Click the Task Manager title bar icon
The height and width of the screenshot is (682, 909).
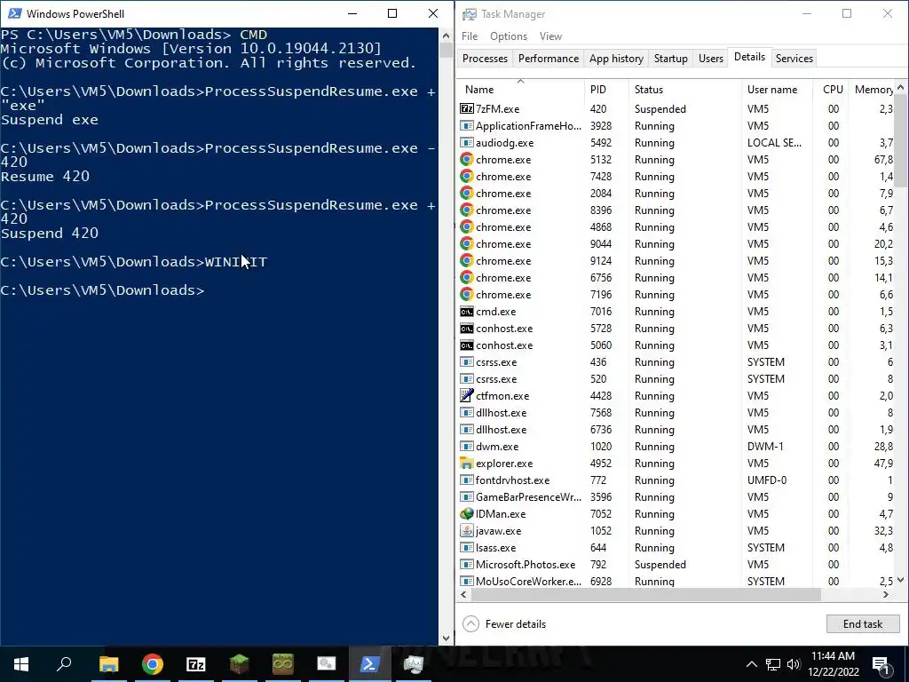click(470, 14)
